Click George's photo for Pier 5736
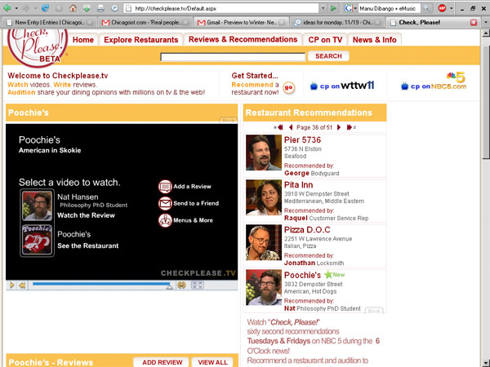Viewport: 490px width, 367px height. [x=264, y=153]
